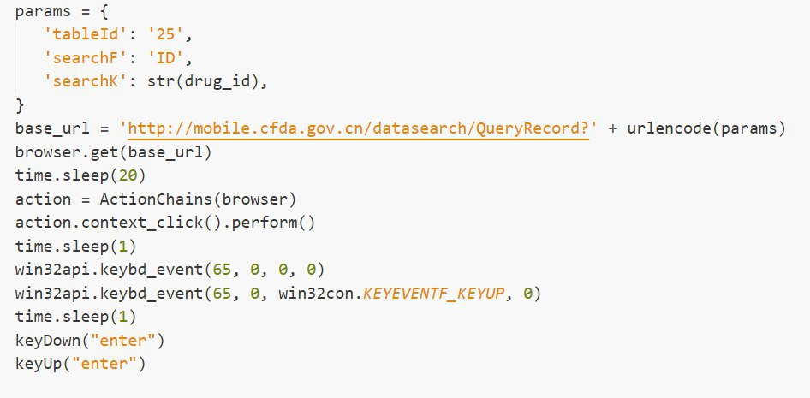Click the KEYEVENTF_KEYUP constant
The image size is (810, 398).
pyautogui.click(x=433, y=294)
